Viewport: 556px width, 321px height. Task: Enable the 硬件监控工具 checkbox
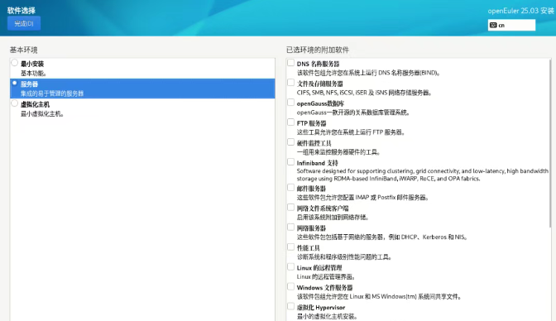click(x=290, y=142)
